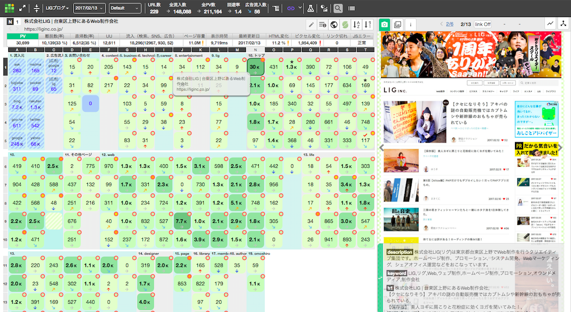Viewport: 571px width, 312px height.
Task: Click the 5.1K cell in web group
Action: click(x=237, y=203)
